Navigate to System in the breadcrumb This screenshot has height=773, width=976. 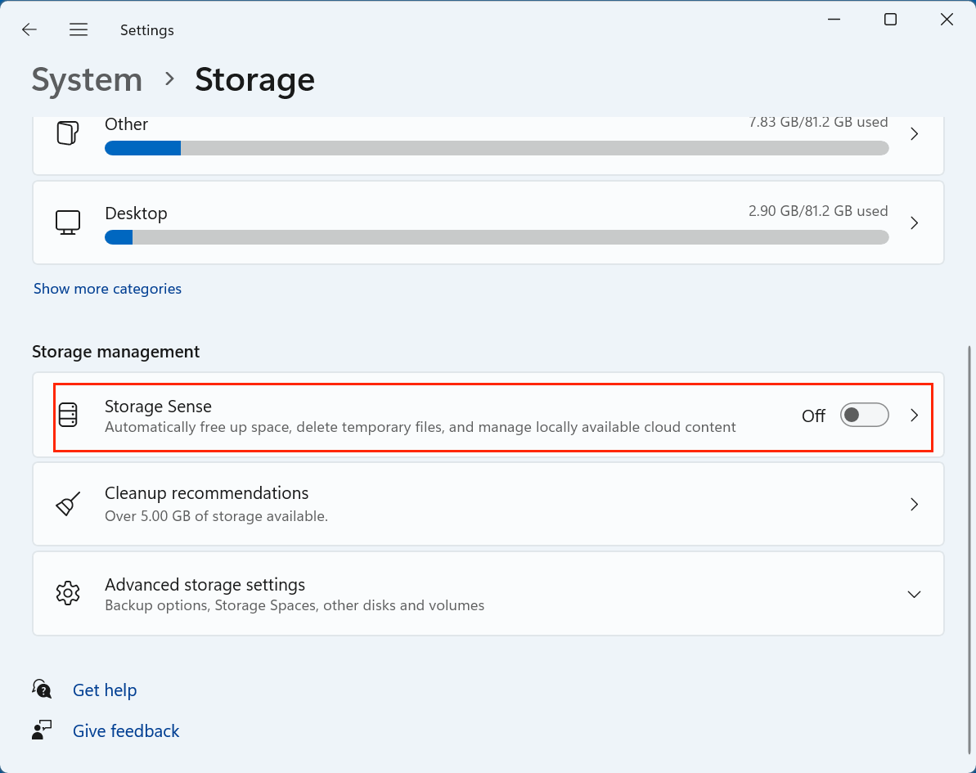(87, 79)
